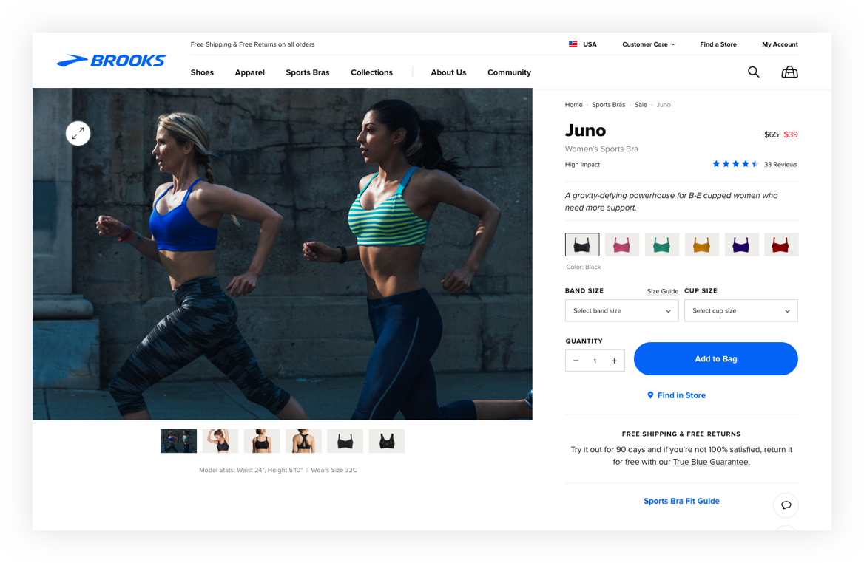Open Select cup size dropdown

pos(740,310)
